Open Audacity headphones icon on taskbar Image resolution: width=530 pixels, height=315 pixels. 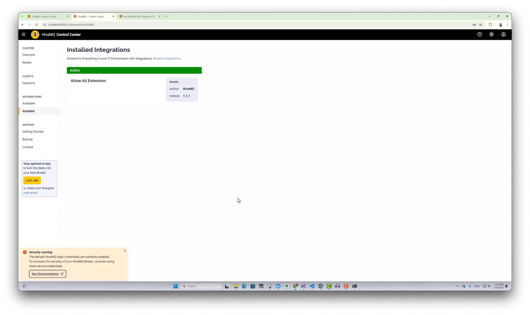click(x=338, y=286)
